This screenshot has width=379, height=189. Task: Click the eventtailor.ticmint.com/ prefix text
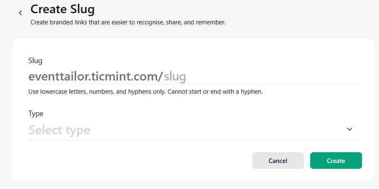point(96,77)
